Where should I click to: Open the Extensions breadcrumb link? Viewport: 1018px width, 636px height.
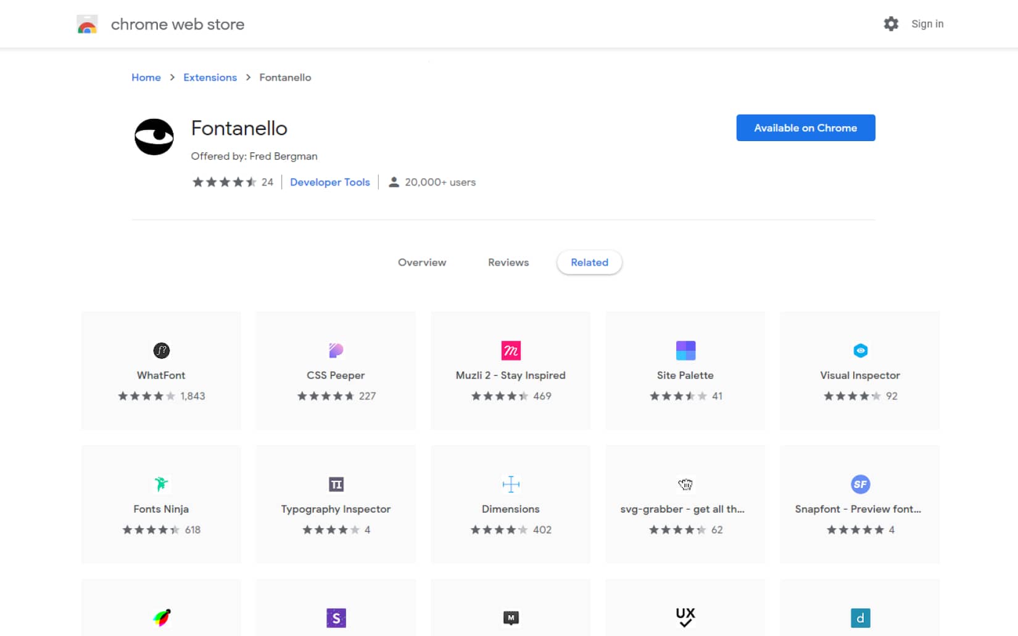[x=210, y=77]
